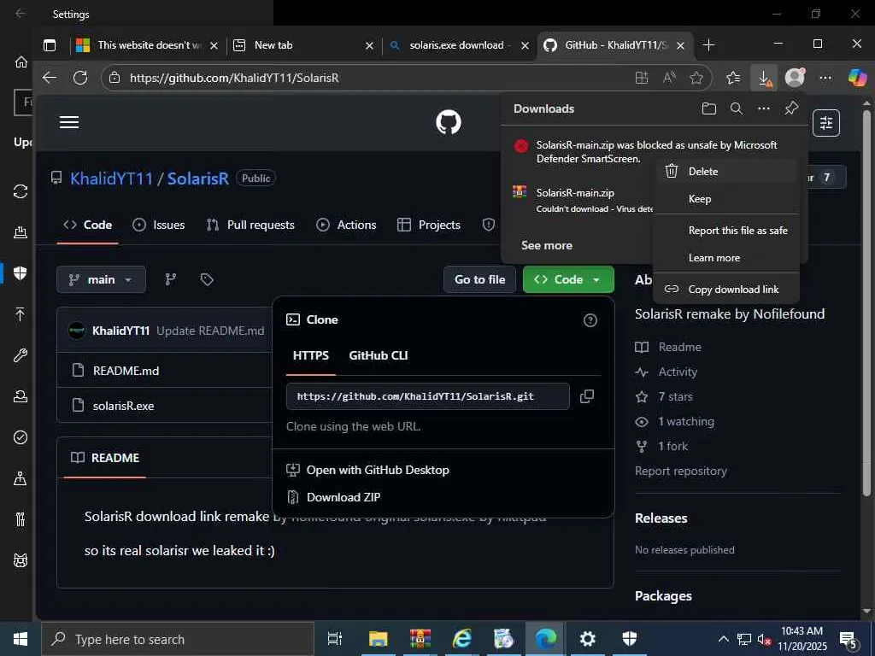Select Report this file as safe
Screen dimensions: 875x656
[726, 231]
